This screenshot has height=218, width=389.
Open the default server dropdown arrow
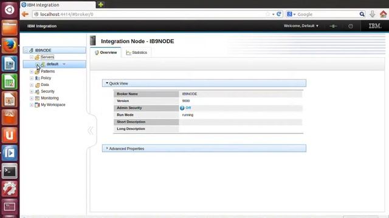tap(64, 64)
